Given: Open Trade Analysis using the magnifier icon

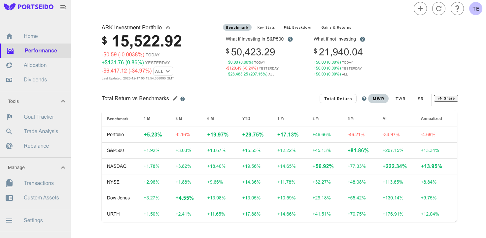Looking at the screenshot, I should pyautogui.click(x=10, y=131).
